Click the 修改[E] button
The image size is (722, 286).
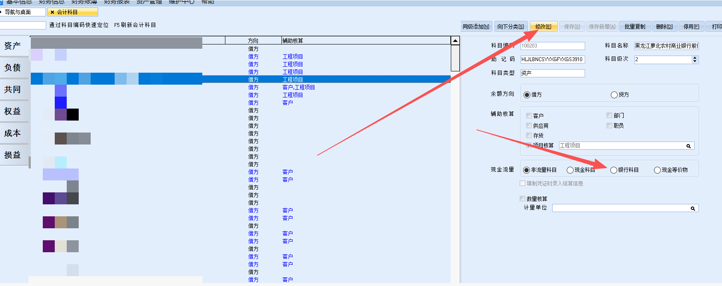pos(543,27)
